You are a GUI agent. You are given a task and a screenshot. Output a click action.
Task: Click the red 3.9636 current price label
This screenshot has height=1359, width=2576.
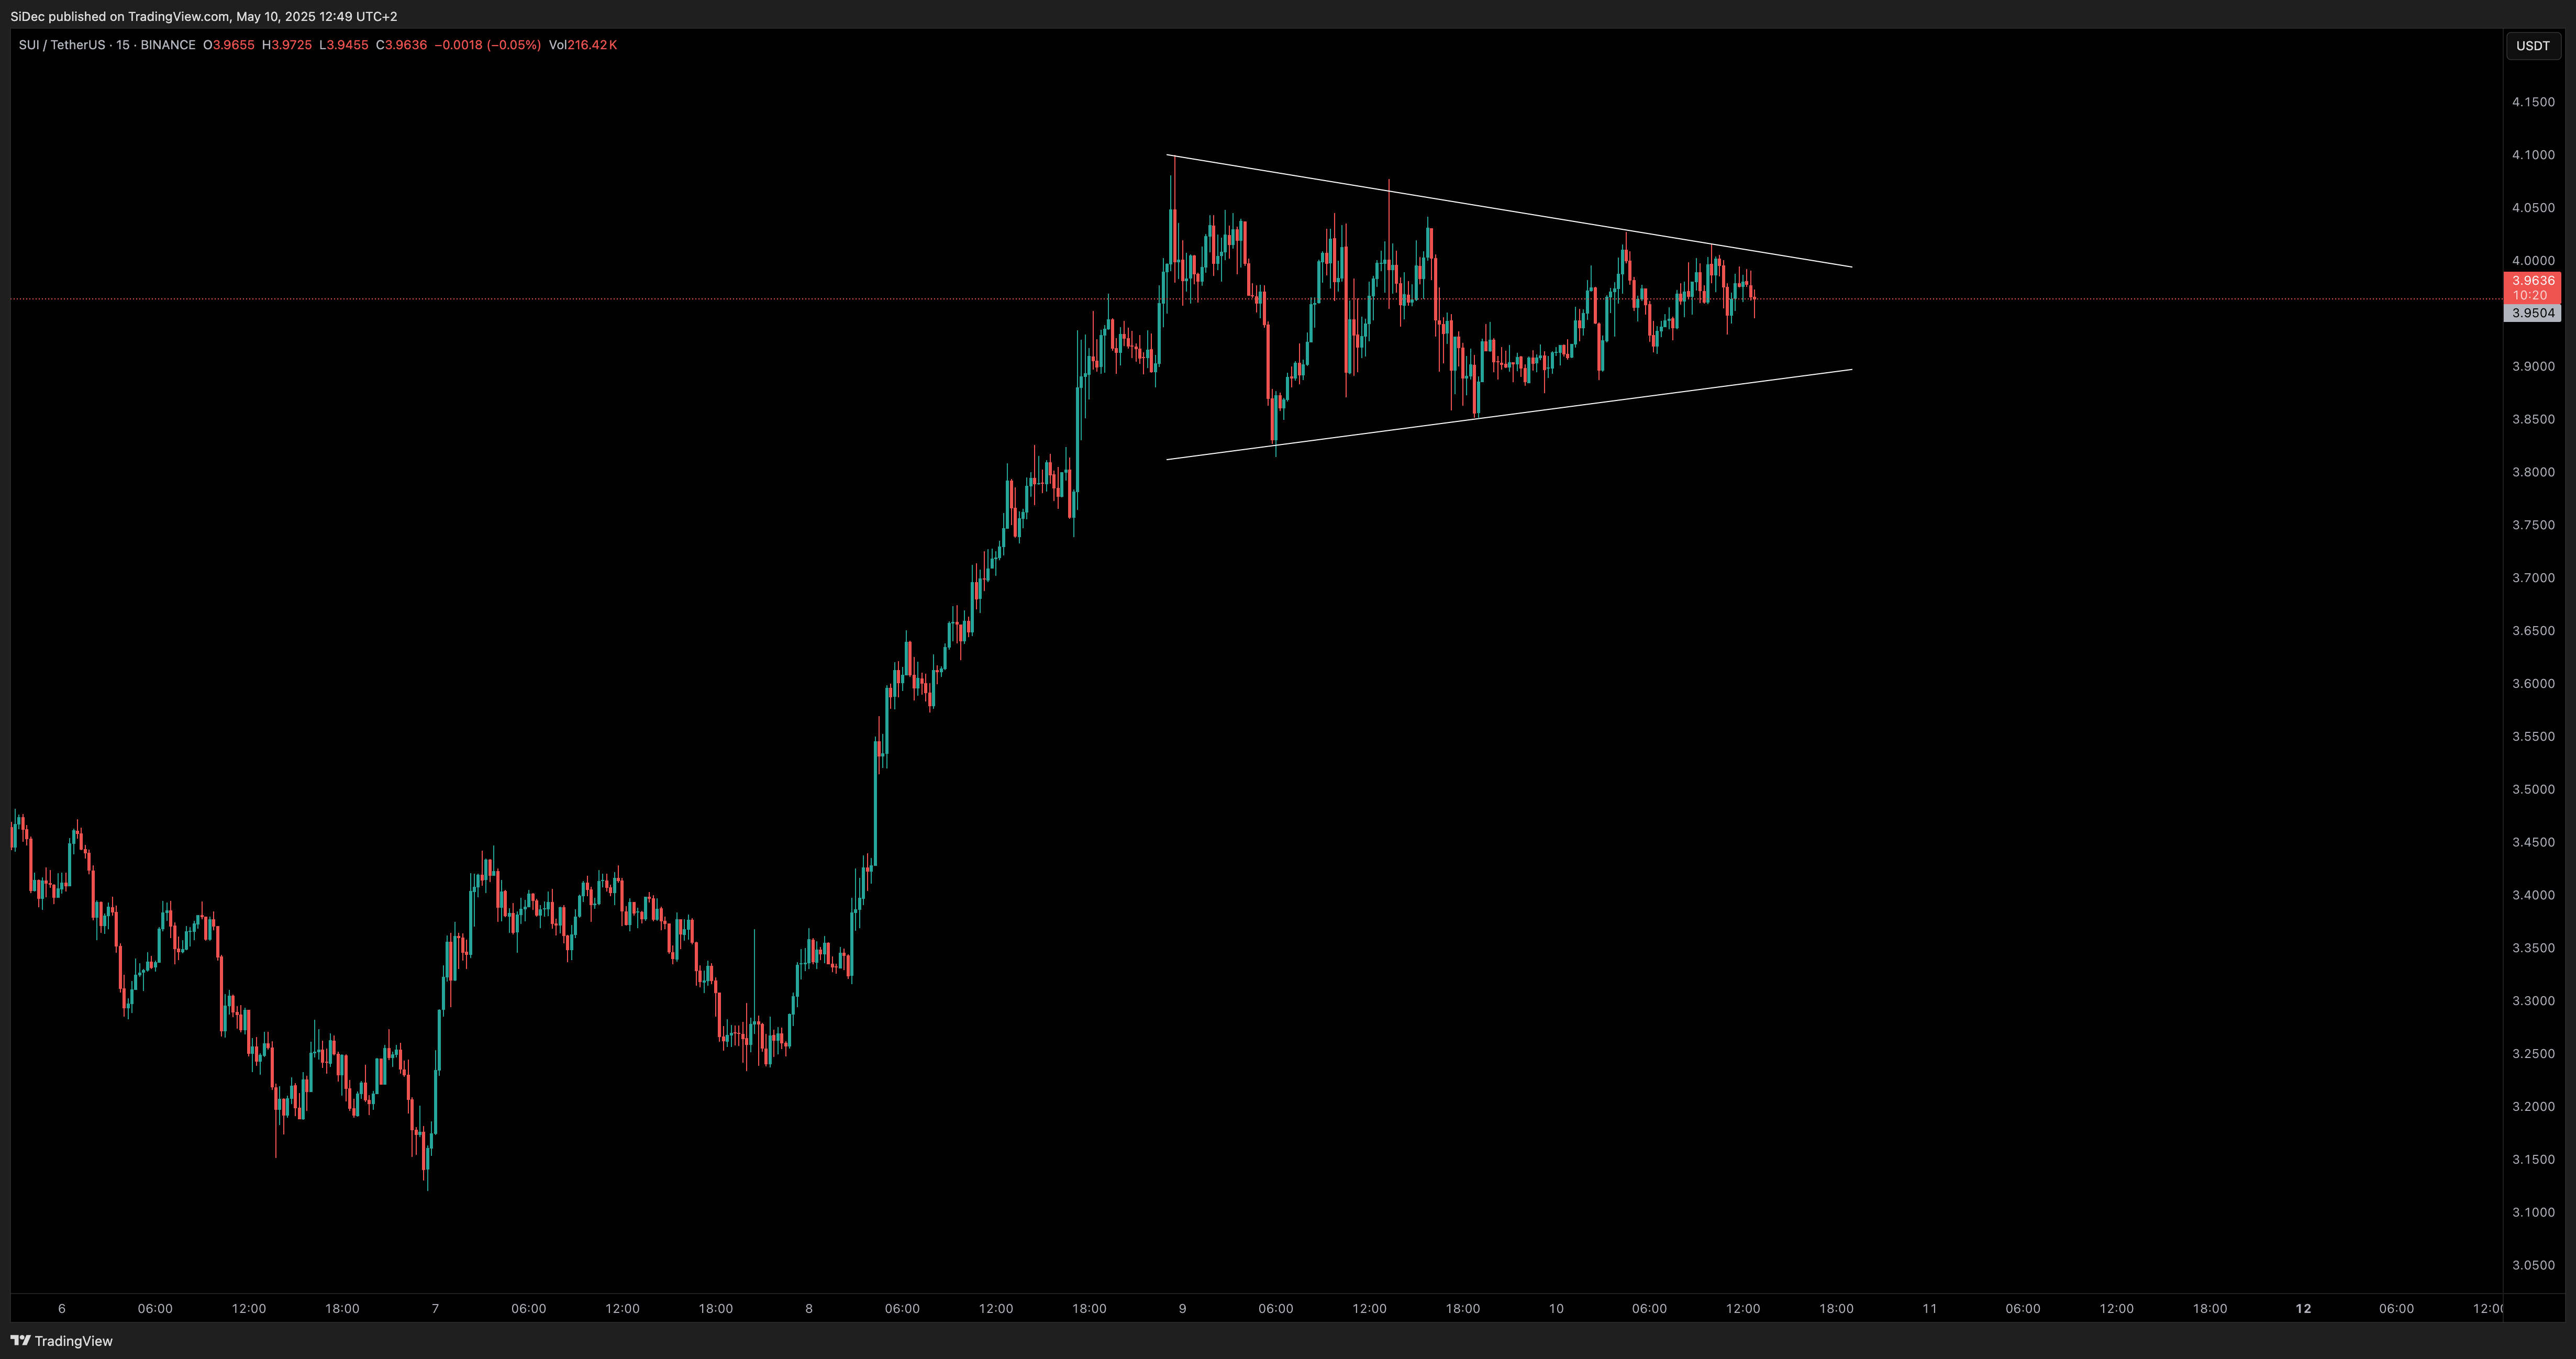2533,281
